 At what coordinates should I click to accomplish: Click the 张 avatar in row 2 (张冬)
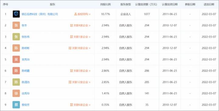click(x=16, y=25)
